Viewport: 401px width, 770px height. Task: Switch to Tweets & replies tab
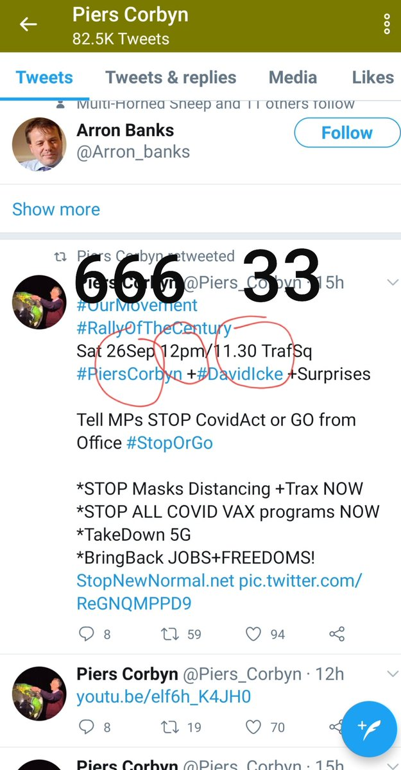(171, 78)
